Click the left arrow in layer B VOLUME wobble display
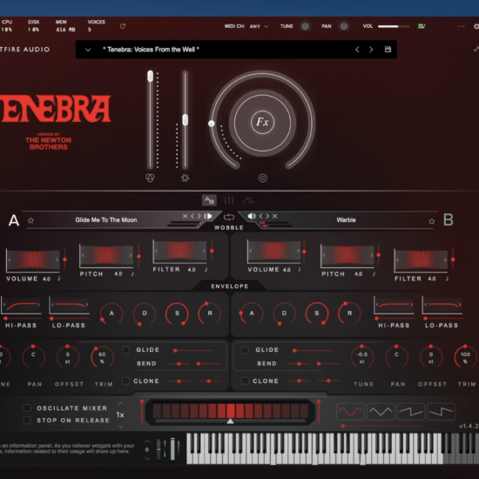This screenshot has height=479, width=479. pyautogui.click(x=251, y=251)
